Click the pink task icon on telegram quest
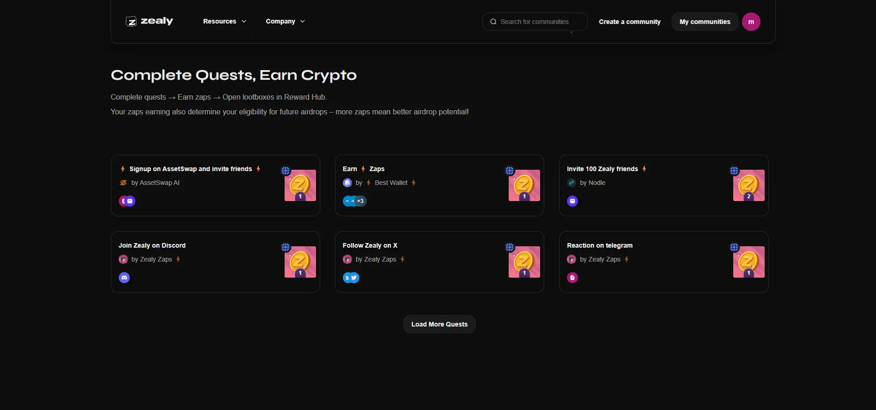This screenshot has width=876, height=410. pos(572,278)
